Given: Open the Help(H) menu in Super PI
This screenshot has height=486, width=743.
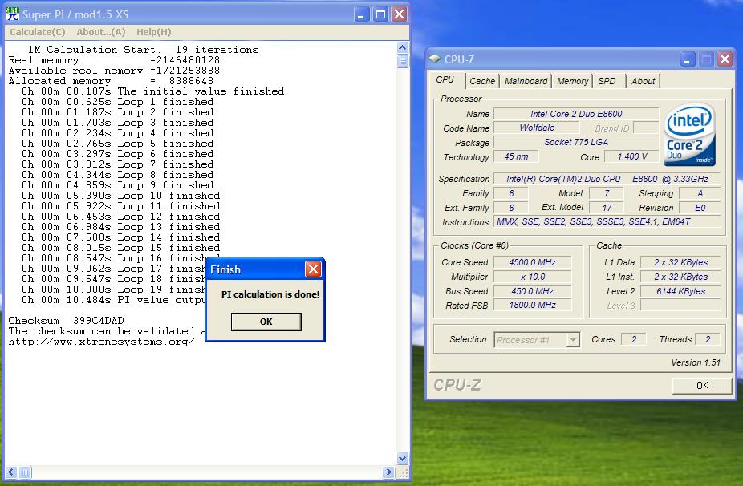Looking at the screenshot, I should click(x=153, y=32).
